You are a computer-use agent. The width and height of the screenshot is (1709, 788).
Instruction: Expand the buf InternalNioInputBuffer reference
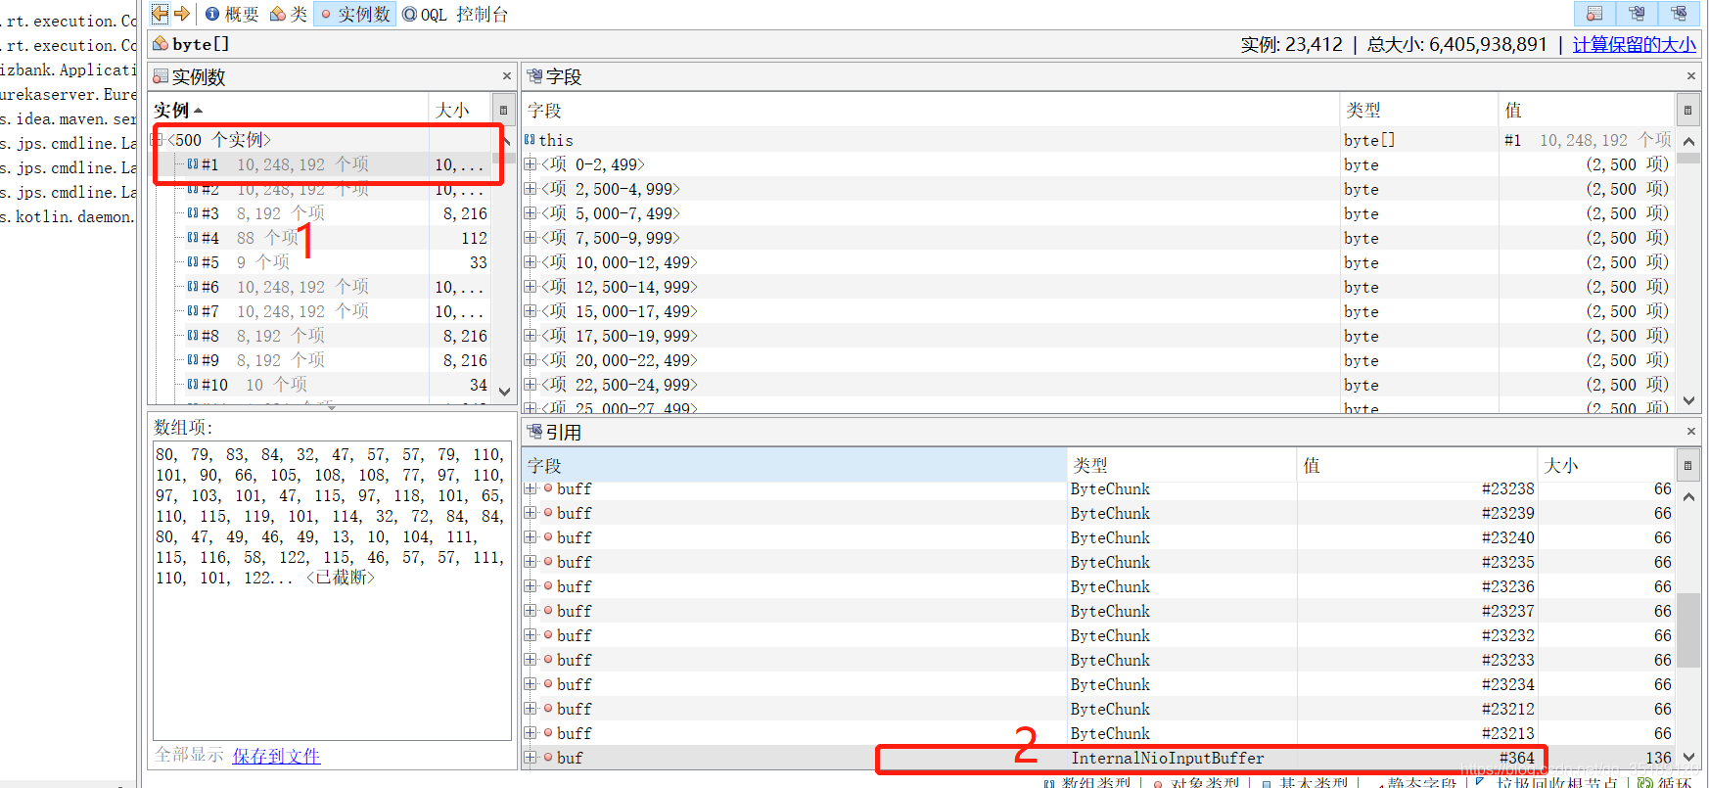pos(531,758)
